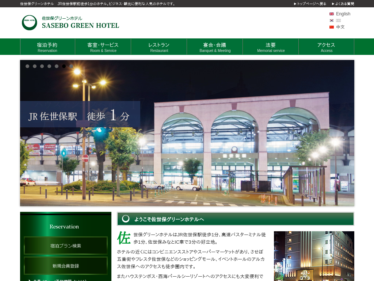Open the 宿泊予約 Reservation menu
Image resolution: width=374 pixels, height=281 pixels.
[47, 47]
